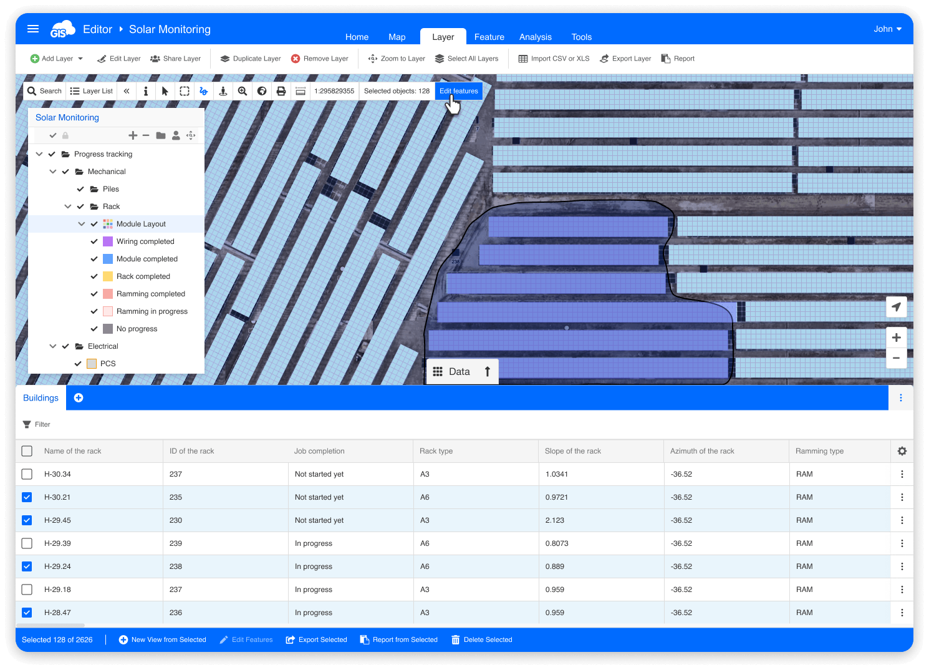
Task: Check the H-29.18 row checkbox
Action: click(x=27, y=590)
